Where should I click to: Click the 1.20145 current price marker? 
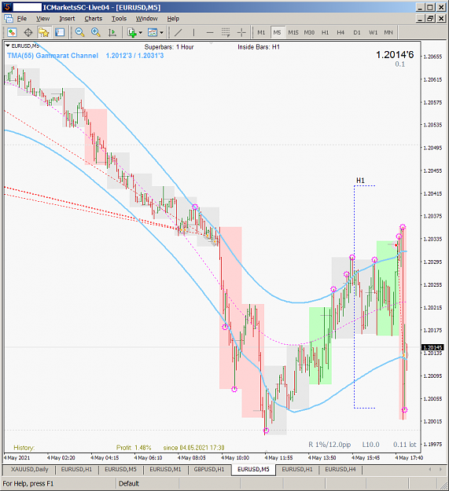tap(432, 347)
